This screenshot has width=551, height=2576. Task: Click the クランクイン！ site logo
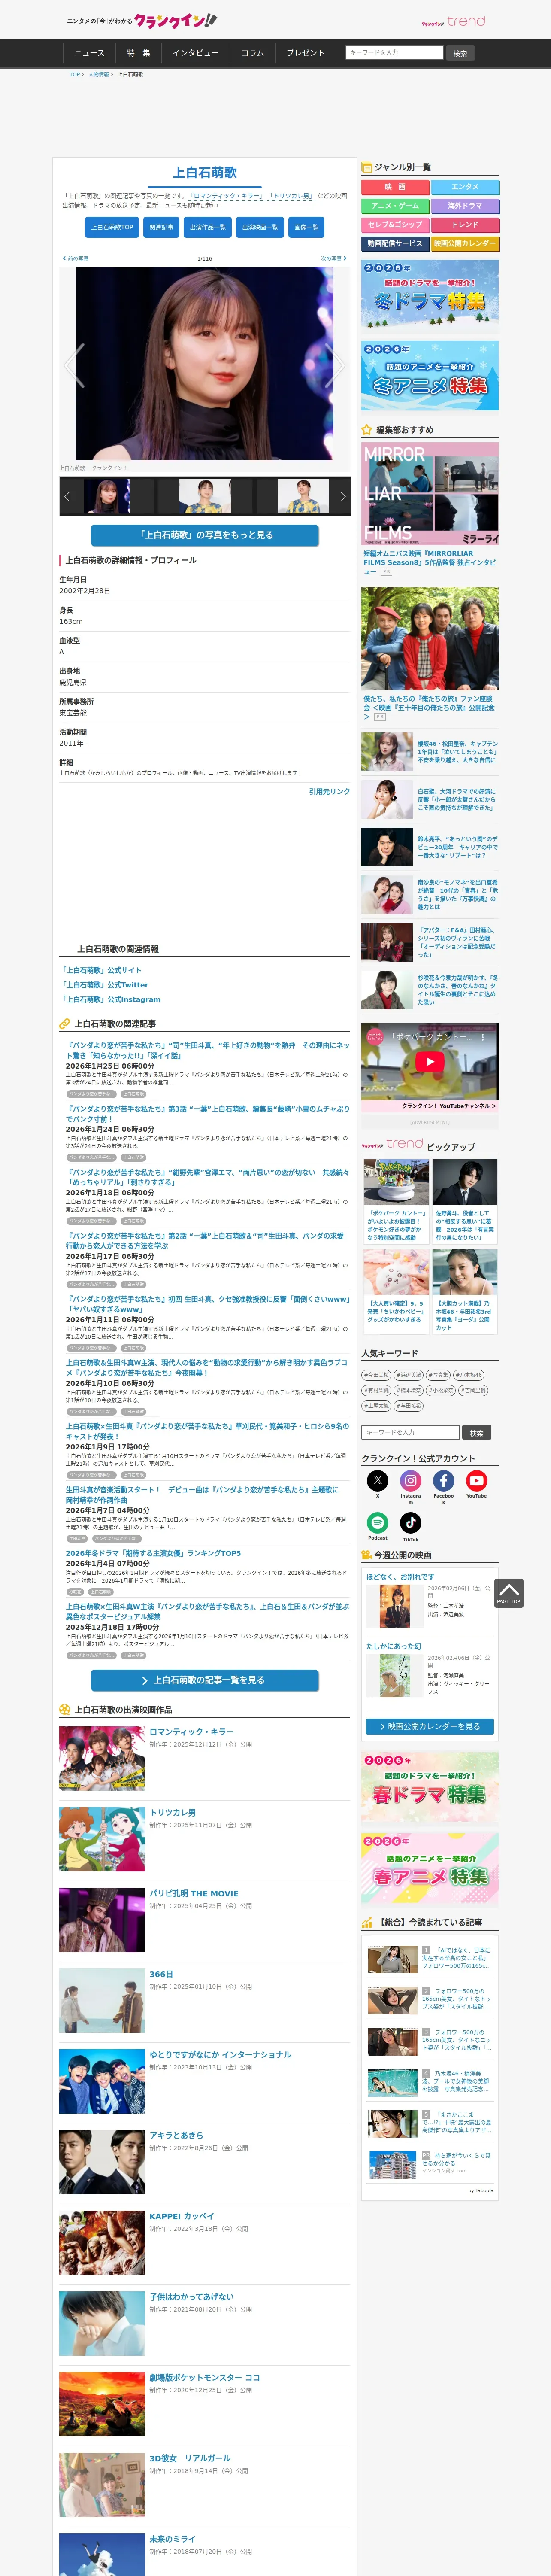(x=142, y=20)
